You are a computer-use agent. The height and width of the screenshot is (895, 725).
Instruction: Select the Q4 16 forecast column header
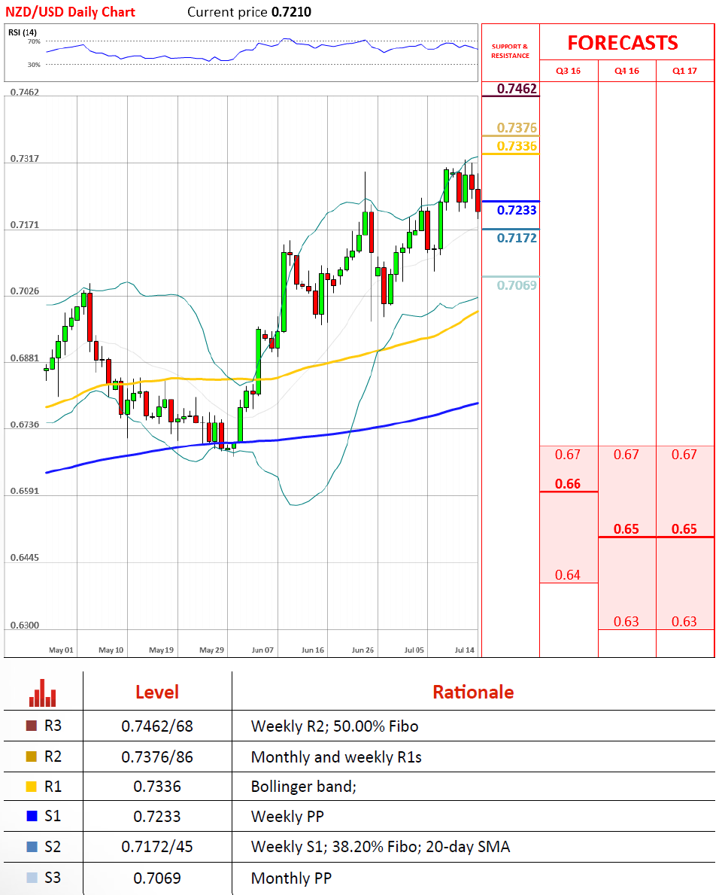click(626, 71)
